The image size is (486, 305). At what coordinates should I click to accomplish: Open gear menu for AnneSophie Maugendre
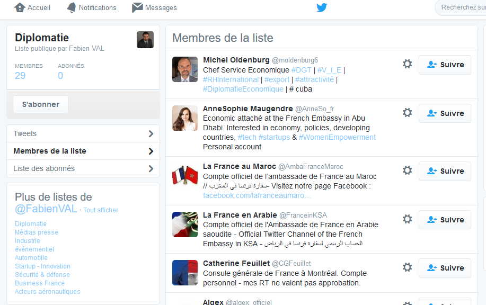pos(407,113)
